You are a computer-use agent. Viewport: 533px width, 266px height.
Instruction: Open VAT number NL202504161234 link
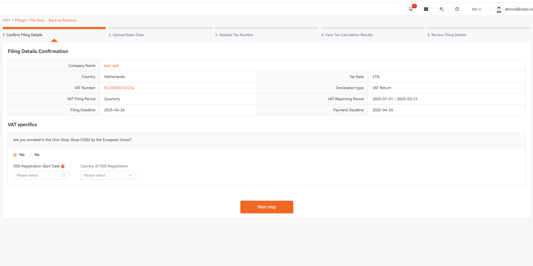pos(119,88)
